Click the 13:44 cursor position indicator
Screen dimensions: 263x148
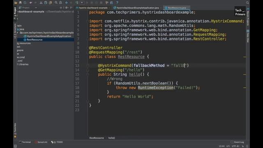221,146
